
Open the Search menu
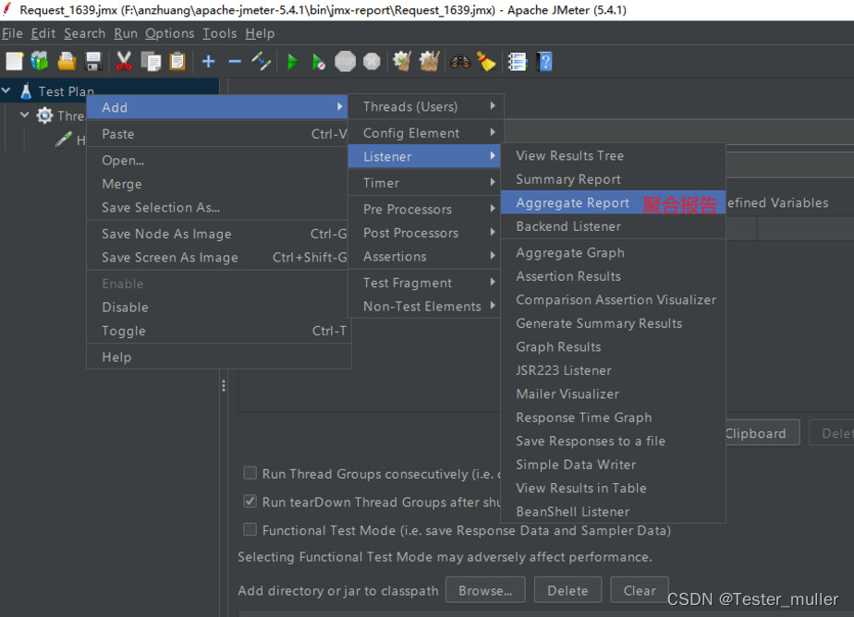pos(84,34)
